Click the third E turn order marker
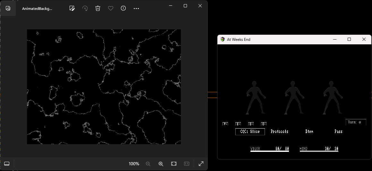This screenshot has height=171, width=372. 264,124
